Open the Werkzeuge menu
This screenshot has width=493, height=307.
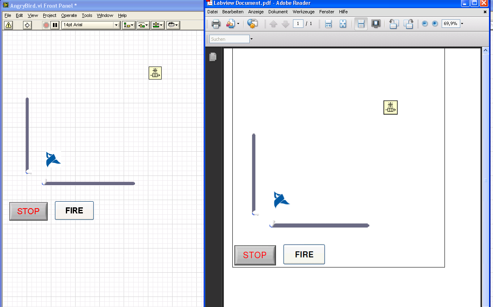(x=303, y=12)
